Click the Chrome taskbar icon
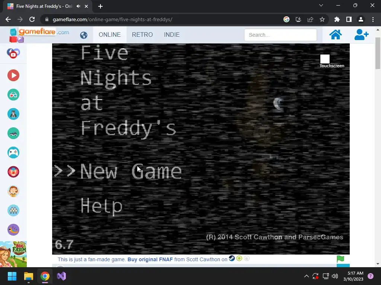The height and width of the screenshot is (285, 381). click(45, 276)
